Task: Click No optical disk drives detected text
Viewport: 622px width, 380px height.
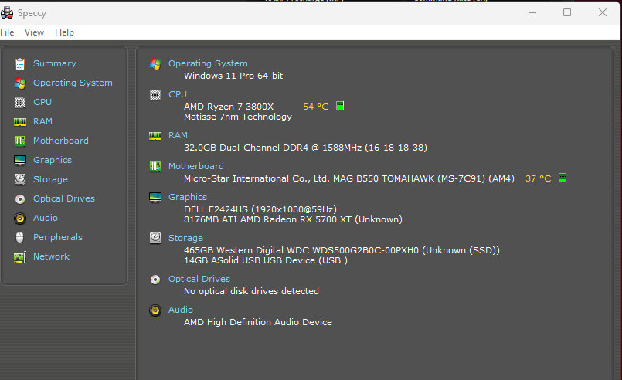Action: (251, 291)
